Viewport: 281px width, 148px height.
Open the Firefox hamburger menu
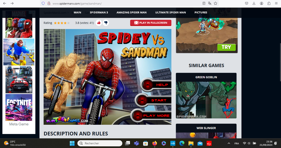coord(276,3)
